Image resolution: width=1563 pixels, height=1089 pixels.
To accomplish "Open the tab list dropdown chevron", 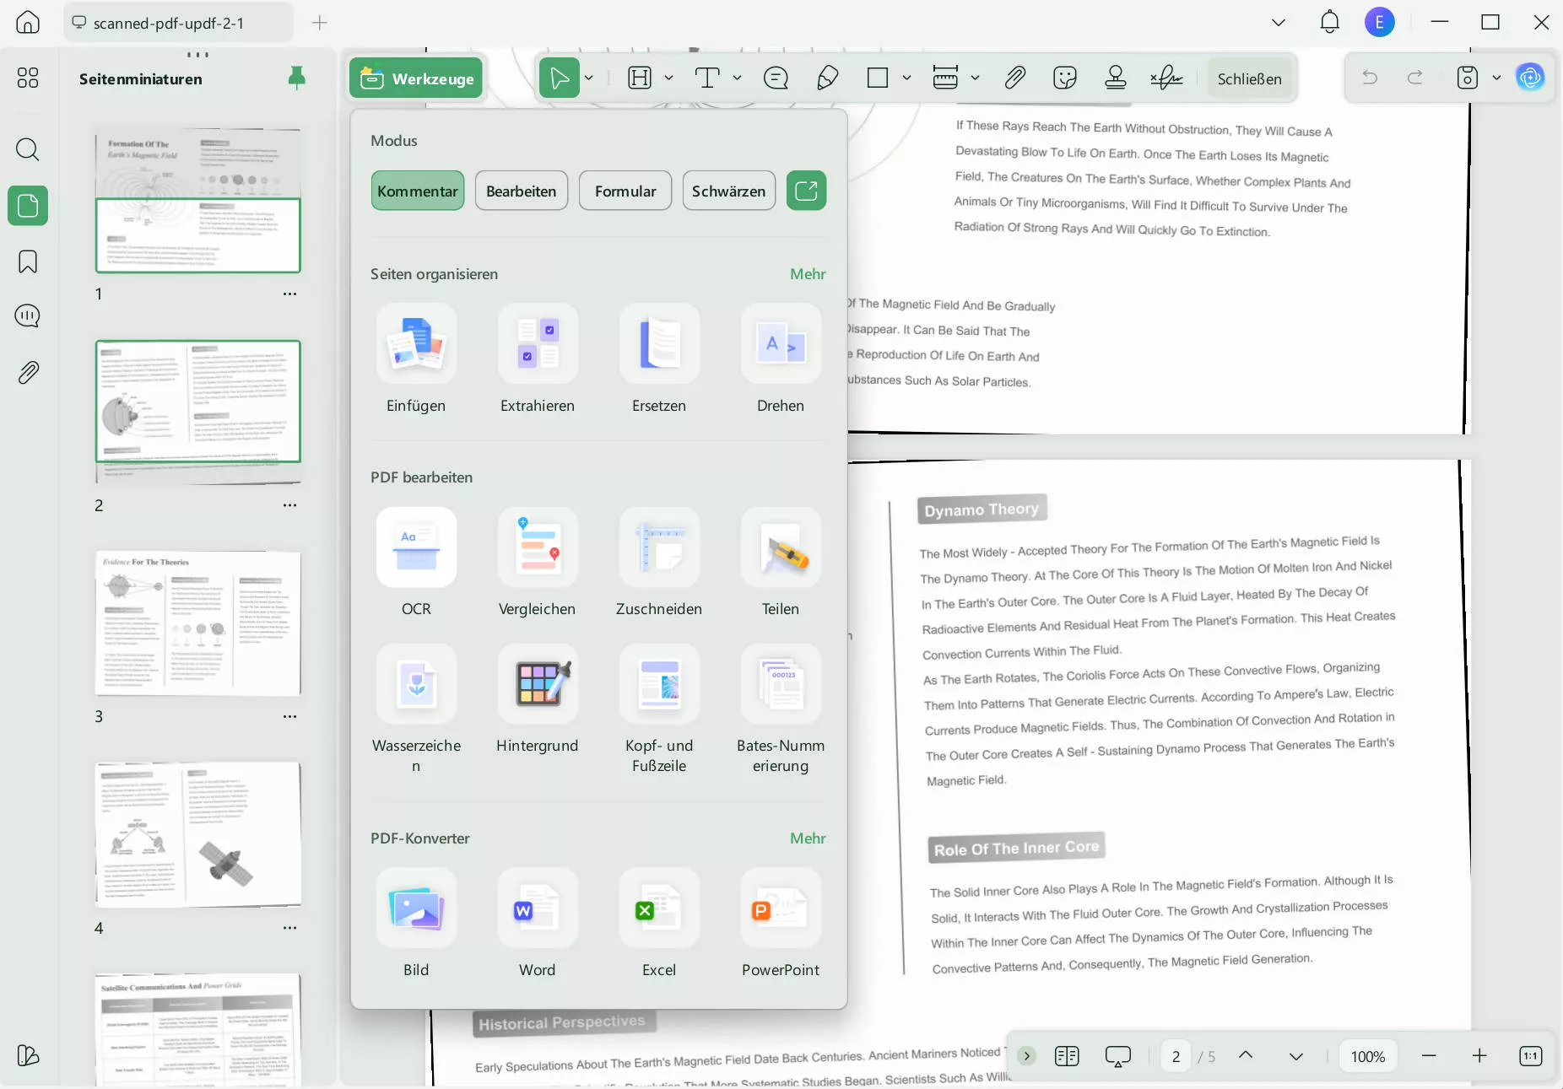I will click(x=1279, y=22).
